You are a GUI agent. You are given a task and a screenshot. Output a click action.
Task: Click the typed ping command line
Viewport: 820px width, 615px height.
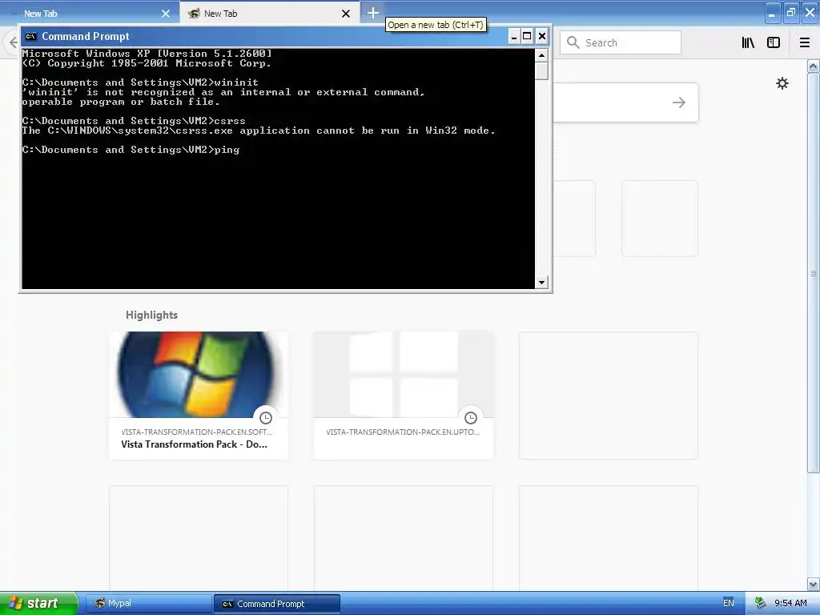(x=131, y=150)
